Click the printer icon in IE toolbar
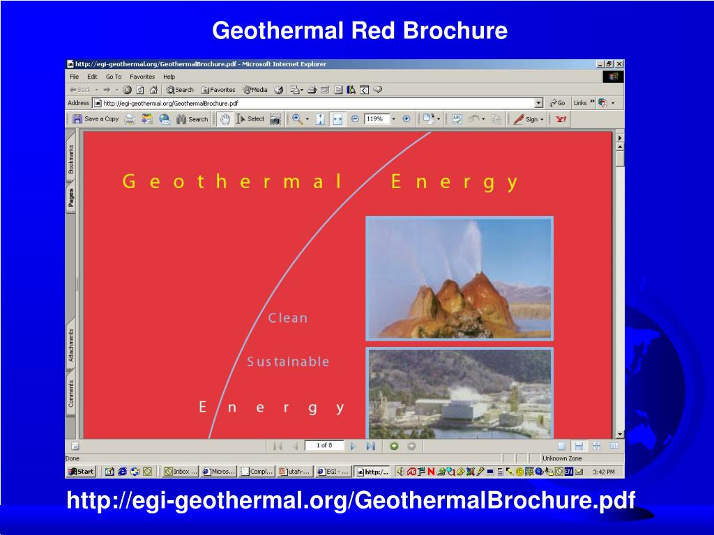Screen dimensions: 714x535 pos(312,90)
